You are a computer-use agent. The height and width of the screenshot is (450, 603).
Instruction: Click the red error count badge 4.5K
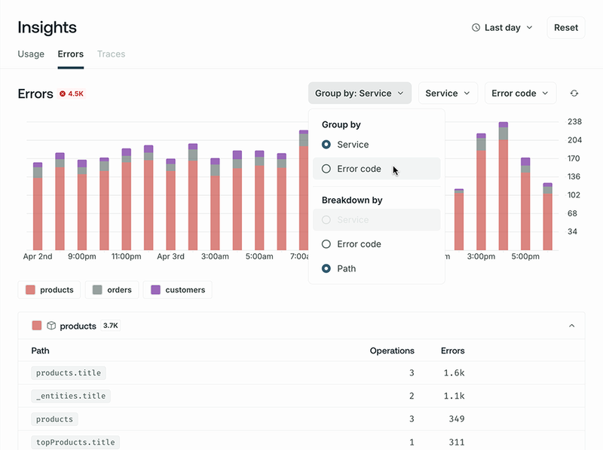pyautogui.click(x=72, y=94)
